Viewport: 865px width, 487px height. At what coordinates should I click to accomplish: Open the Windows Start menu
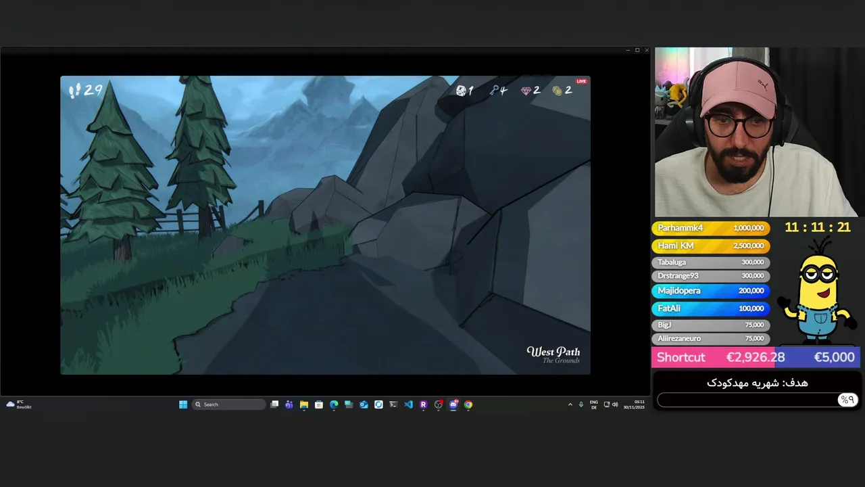point(183,404)
